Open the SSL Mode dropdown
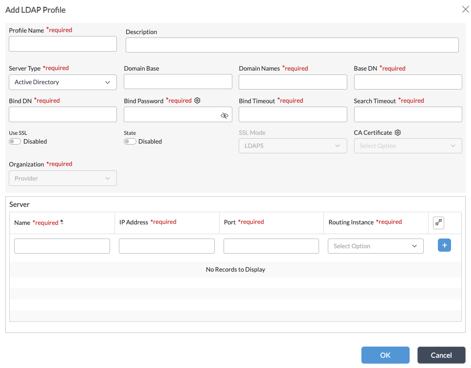This screenshot has height=368, width=471. click(293, 146)
